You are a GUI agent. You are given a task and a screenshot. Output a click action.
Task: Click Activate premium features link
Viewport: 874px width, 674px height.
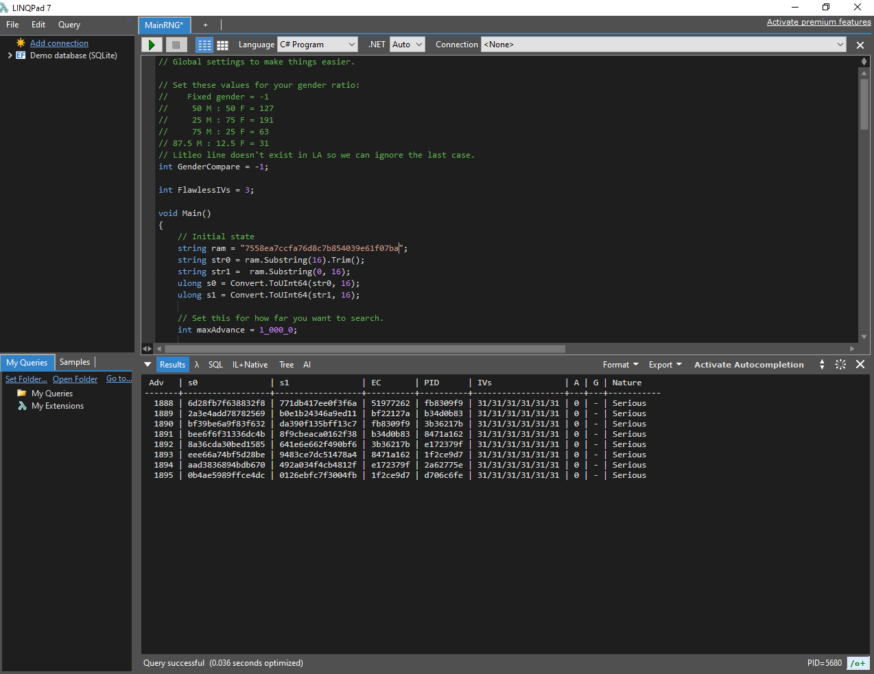pos(819,22)
